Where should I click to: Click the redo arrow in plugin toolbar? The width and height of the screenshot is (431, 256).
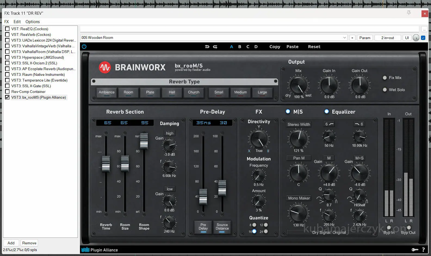[x=215, y=47]
